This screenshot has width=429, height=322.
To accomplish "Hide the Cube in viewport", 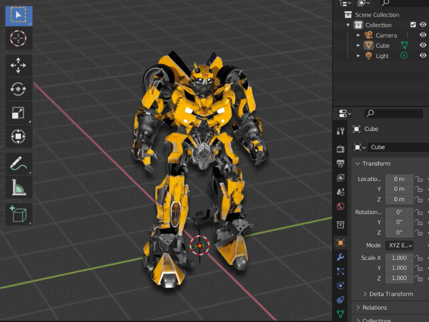I will coord(423,45).
